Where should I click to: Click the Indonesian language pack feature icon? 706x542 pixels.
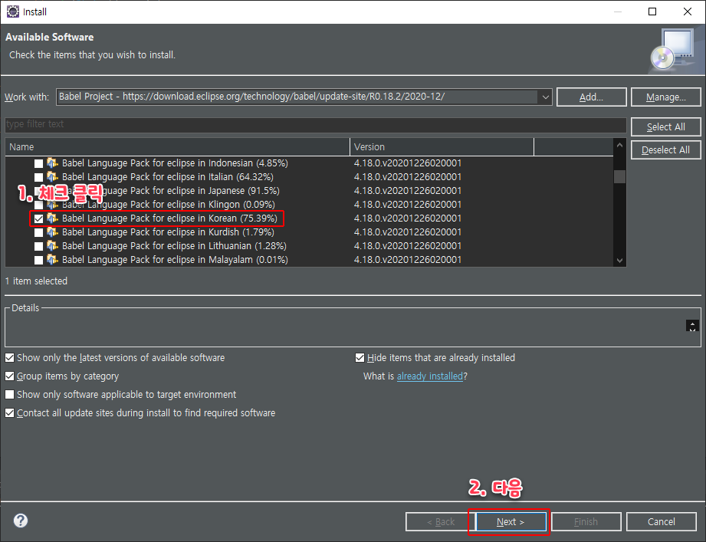point(53,163)
